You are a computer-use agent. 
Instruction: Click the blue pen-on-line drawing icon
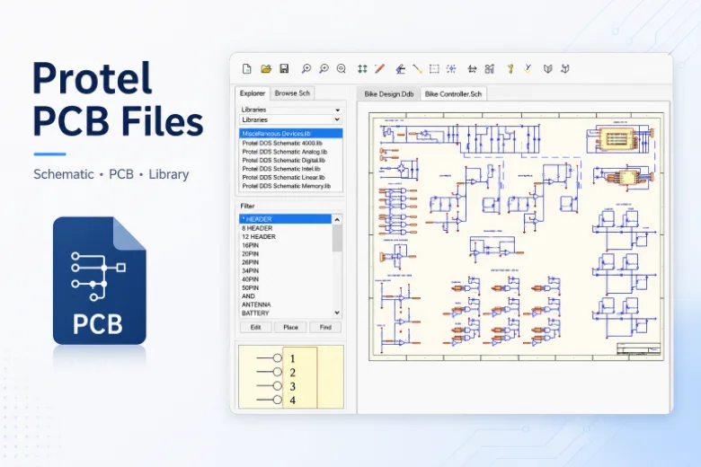coord(400,69)
